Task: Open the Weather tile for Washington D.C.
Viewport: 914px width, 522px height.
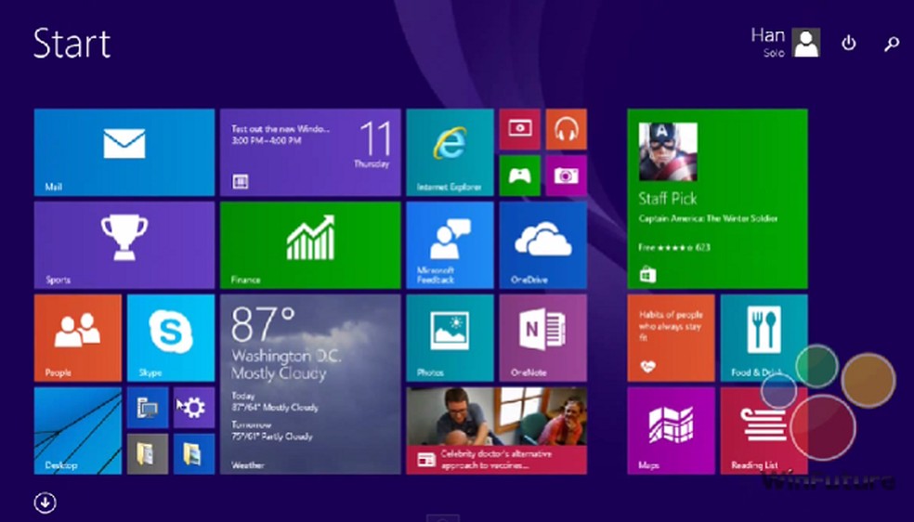Action: point(310,385)
